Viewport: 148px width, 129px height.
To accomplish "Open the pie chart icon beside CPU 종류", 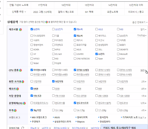I will point(20,70).
